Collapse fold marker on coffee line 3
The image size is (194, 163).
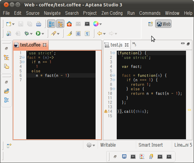[x=23, y=62]
